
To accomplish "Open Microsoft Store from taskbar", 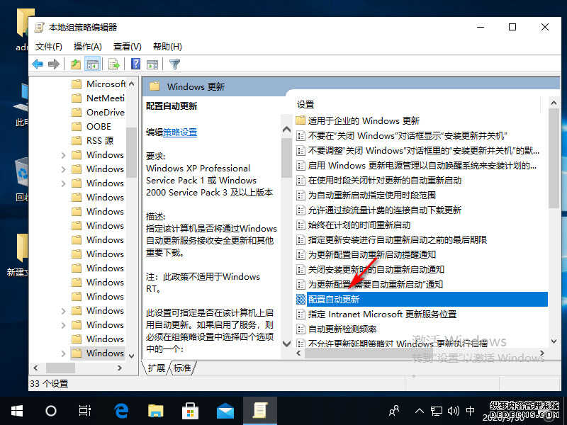I will coord(190,411).
